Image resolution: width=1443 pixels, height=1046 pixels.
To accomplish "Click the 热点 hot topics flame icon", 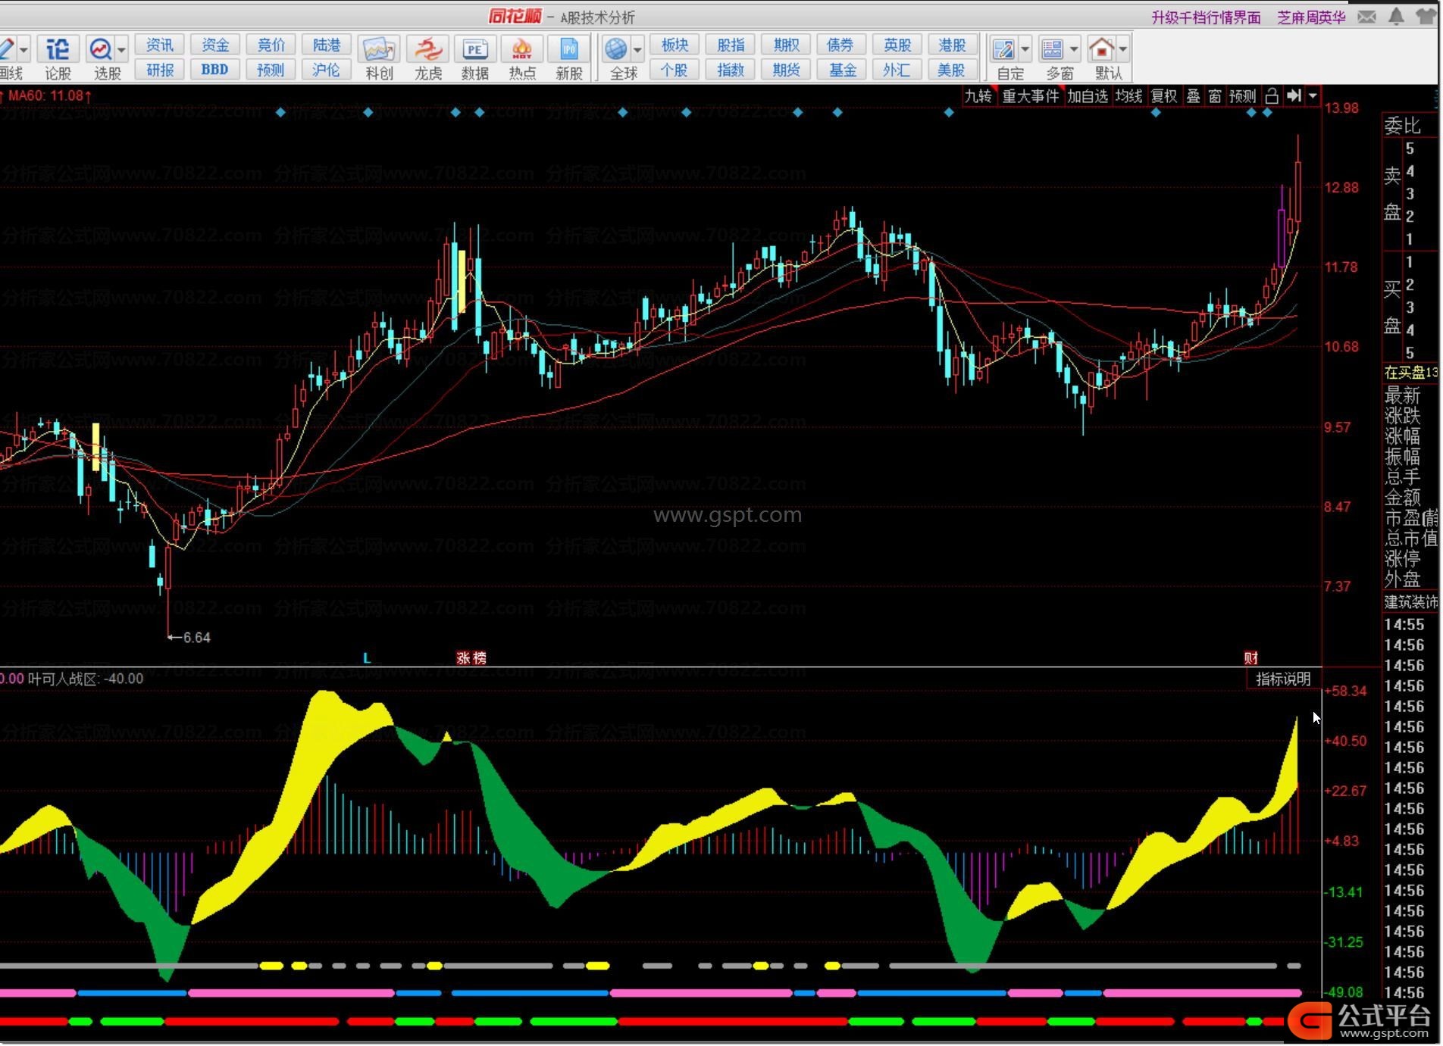I will (521, 51).
